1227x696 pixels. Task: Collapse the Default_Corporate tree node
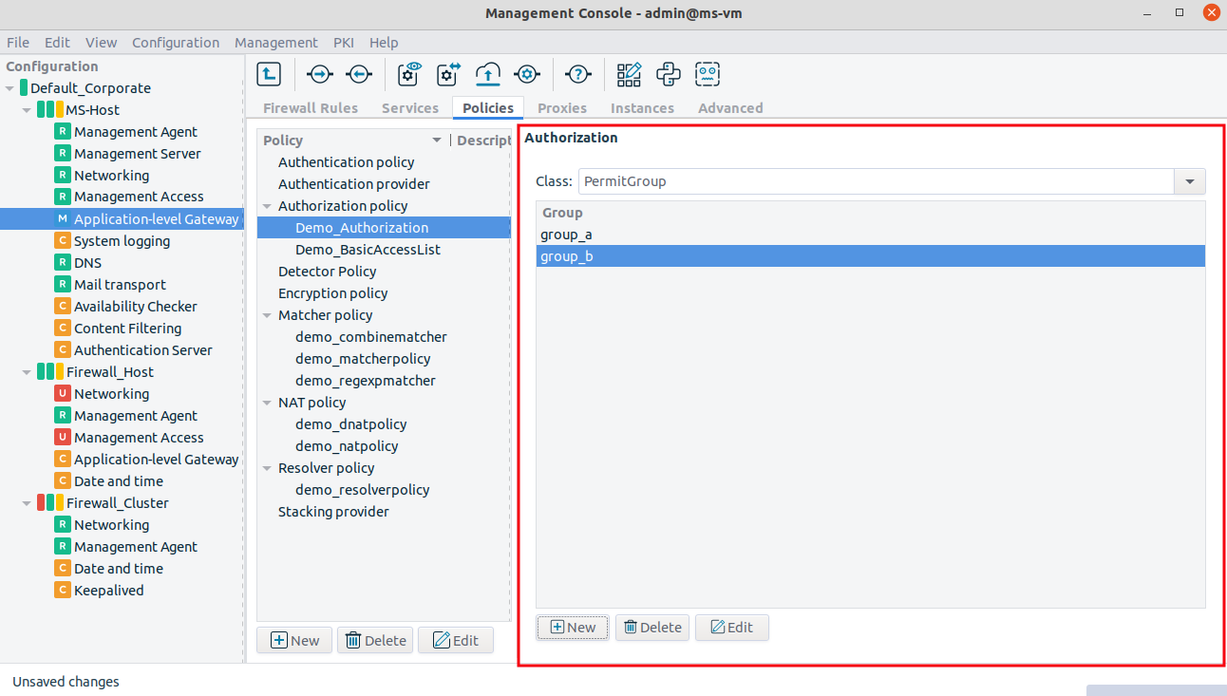pyautogui.click(x=9, y=88)
